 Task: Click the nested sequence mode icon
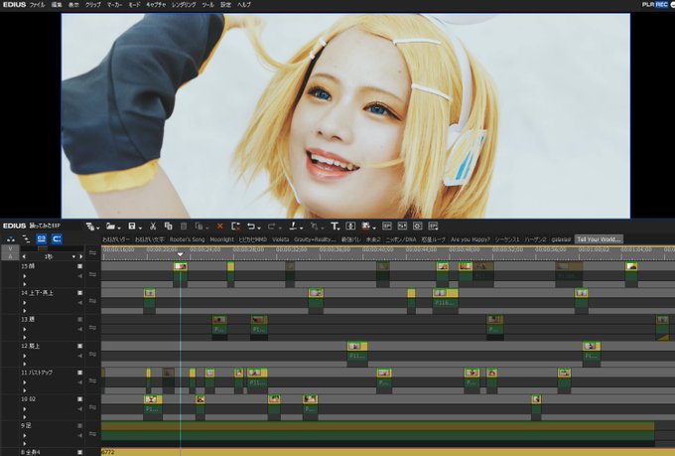click(11, 238)
